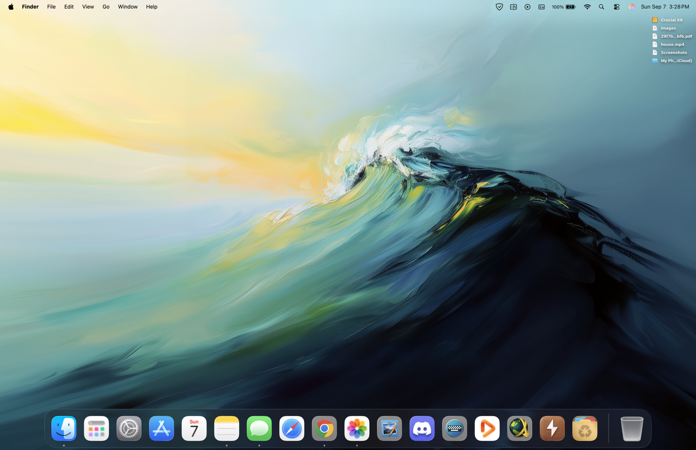The image size is (696, 450).
Task: Open Discord from the Dock
Action: tap(422, 428)
